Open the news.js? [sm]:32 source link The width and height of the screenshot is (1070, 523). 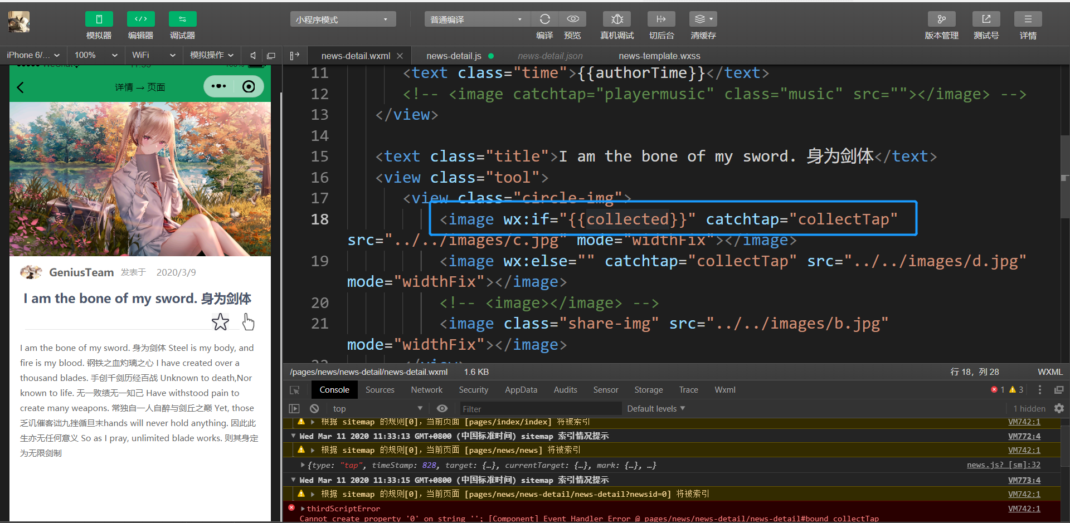(1004, 465)
